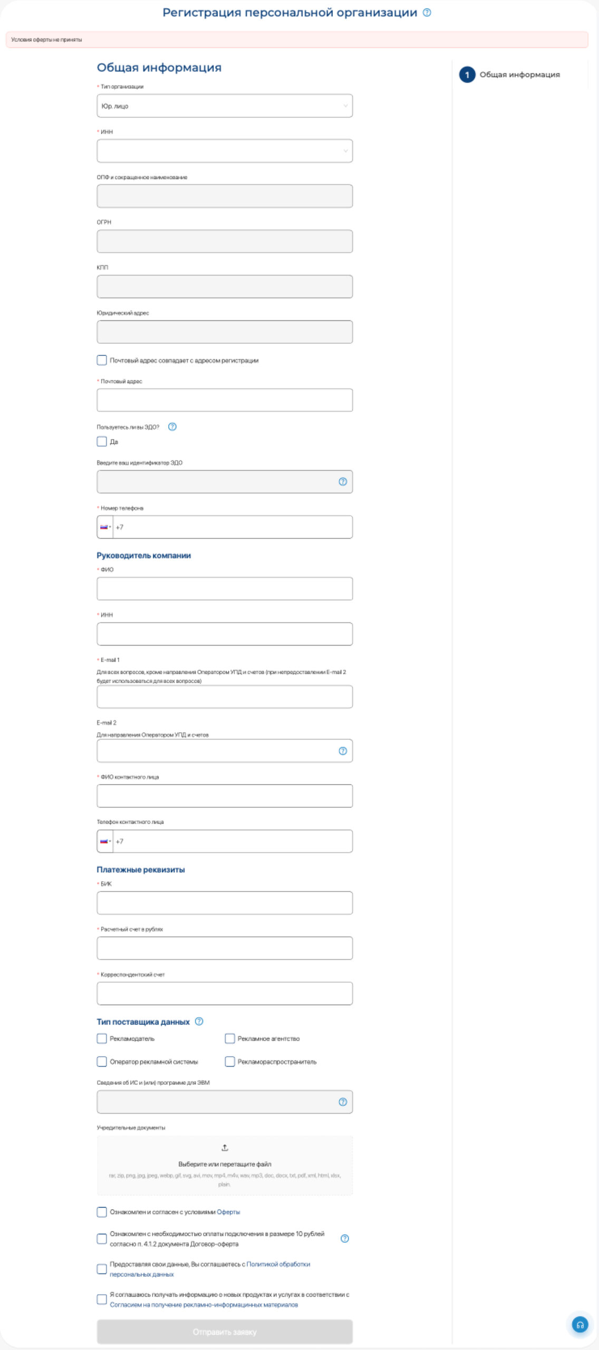This screenshot has height=1350, width=599.
Task: Click help icon inside ЭДО identifier field
Action: (343, 481)
